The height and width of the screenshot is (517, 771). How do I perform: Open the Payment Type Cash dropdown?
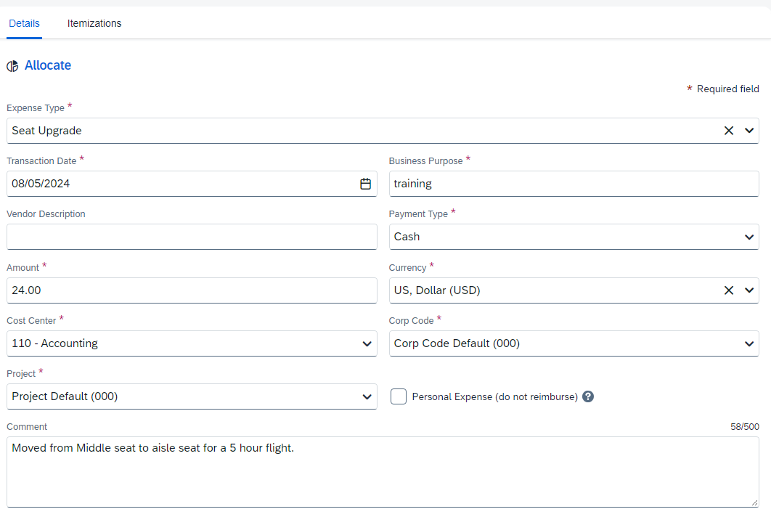coord(574,237)
